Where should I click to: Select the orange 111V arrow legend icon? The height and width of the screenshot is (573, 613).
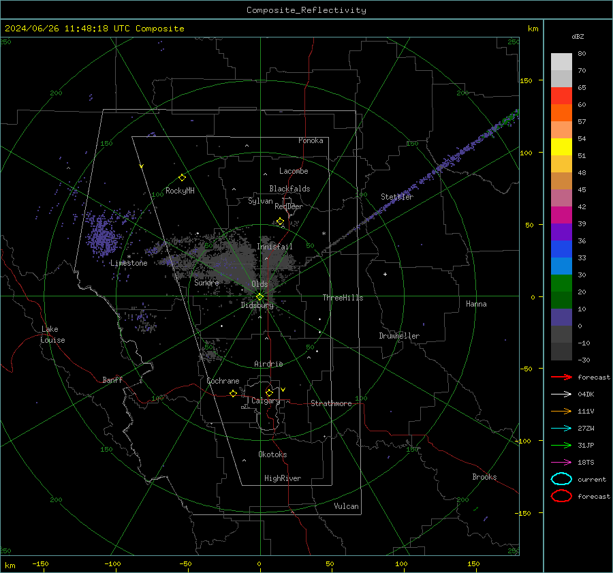point(561,411)
